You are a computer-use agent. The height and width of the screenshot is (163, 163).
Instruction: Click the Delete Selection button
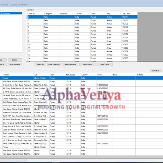coord(70,65)
